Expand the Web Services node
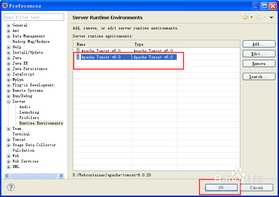 point(9,161)
